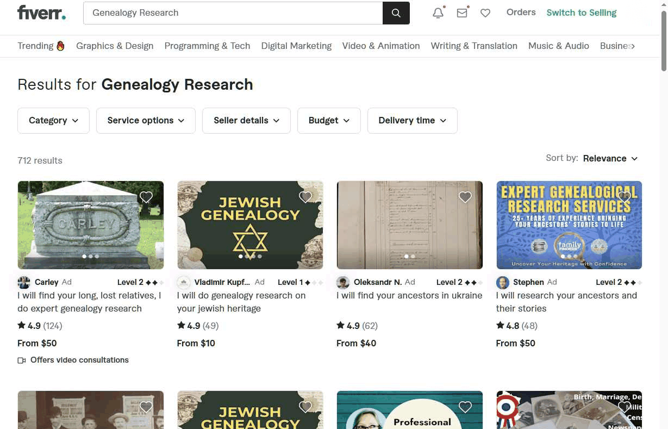The width and height of the screenshot is (668, 429).
Task: Open research your ancestors and stories title
Action: point(566,302)
